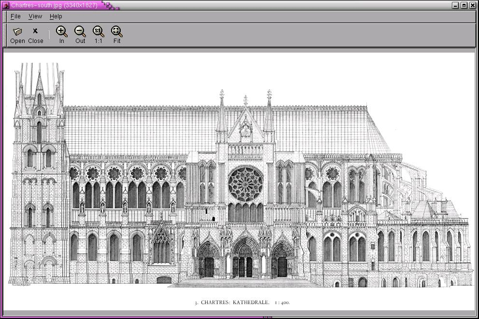Click the toolbar drag handle beside Open
Viewport: 479px width, 319px height.
pos(4,35)
